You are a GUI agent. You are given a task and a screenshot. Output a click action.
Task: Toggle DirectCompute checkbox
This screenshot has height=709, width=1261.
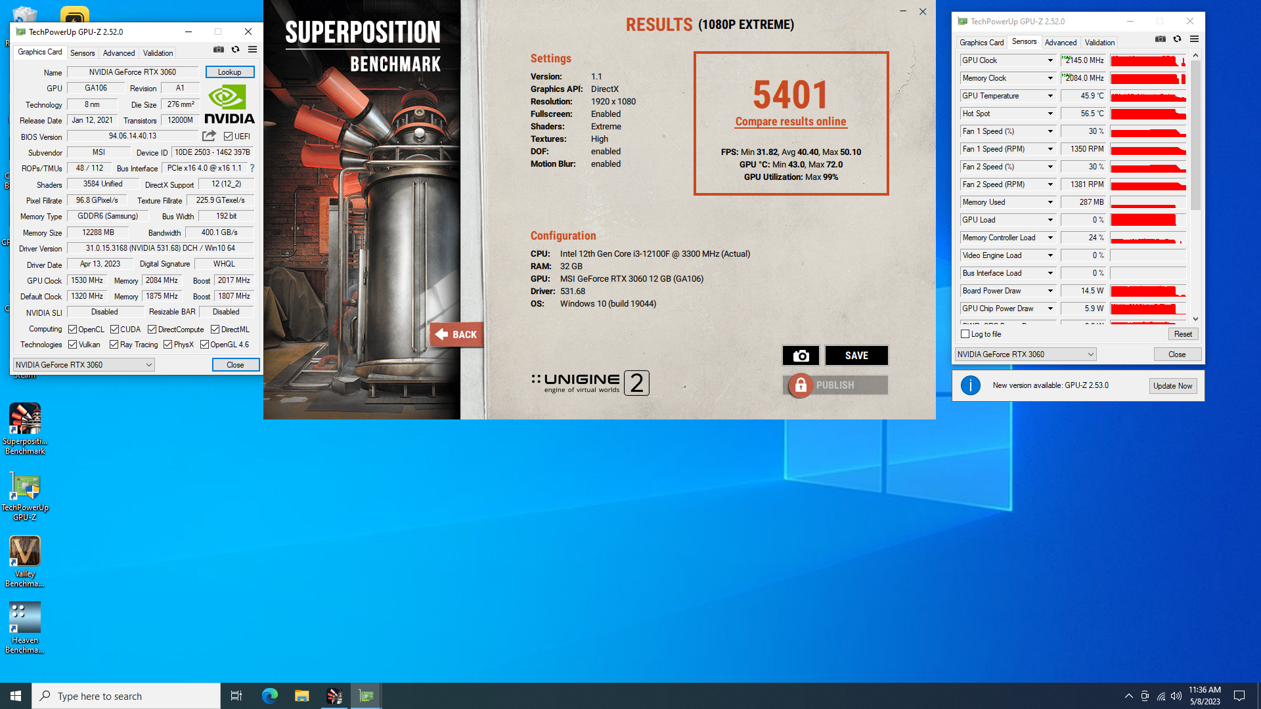(x=152, y=330)
